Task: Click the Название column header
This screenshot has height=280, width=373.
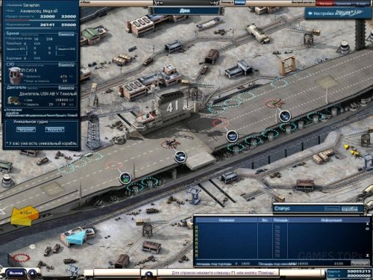Action: [x=227, y=220]
